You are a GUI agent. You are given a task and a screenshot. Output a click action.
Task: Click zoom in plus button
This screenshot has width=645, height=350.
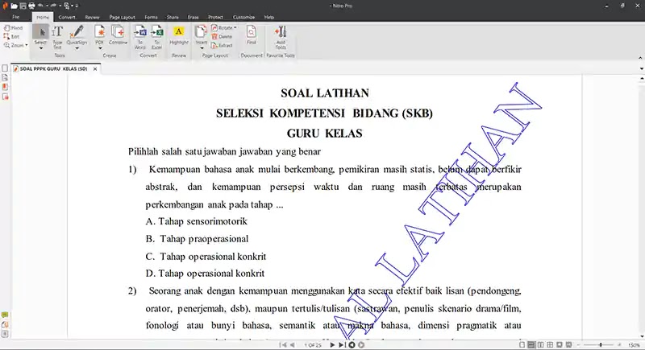619,345
